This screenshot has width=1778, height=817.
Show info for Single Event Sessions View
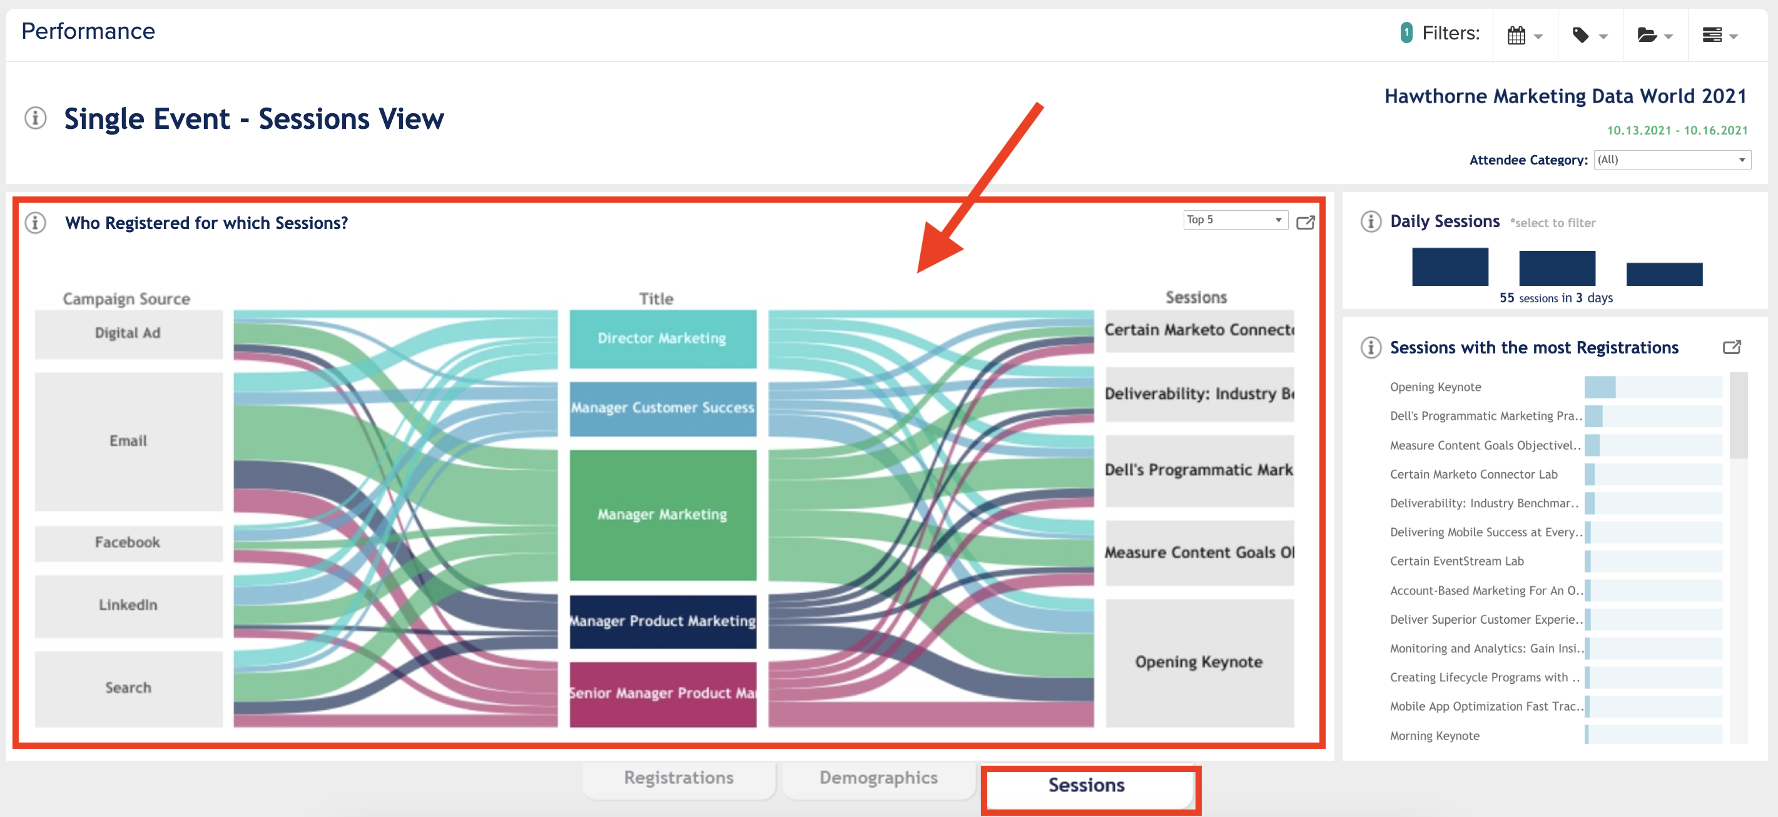coord(35,118)
